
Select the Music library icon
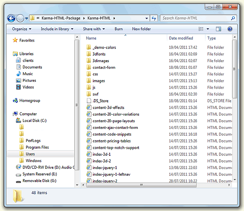[x=18, y=74]
